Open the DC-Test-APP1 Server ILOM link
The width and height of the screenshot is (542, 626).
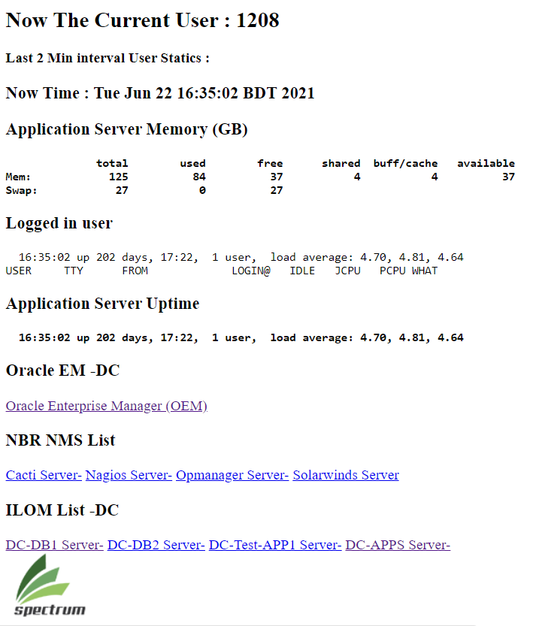click(275, 545)
